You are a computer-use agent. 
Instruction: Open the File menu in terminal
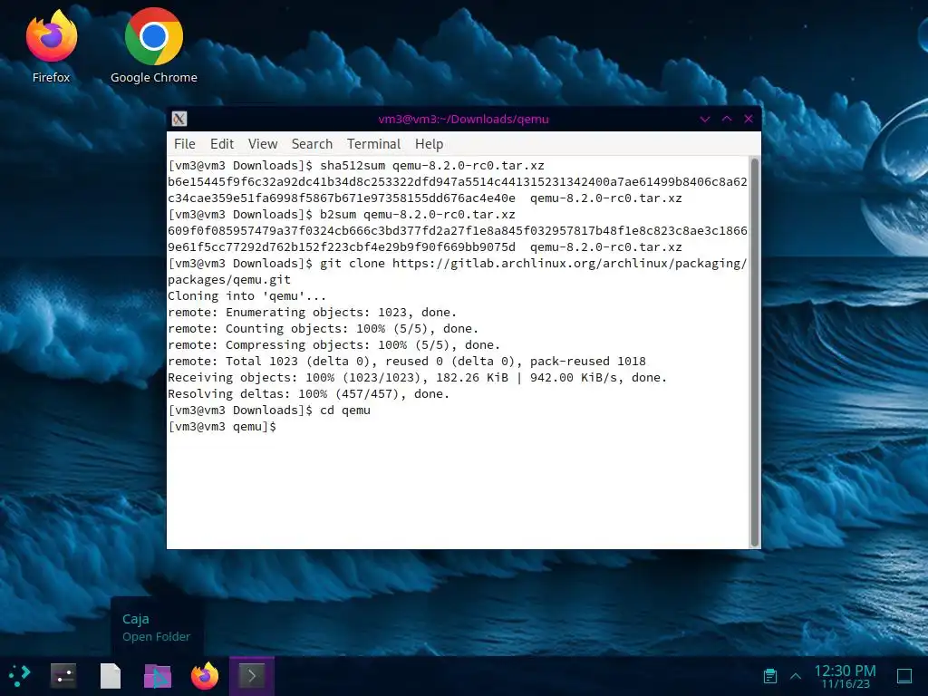coord(185,144)
